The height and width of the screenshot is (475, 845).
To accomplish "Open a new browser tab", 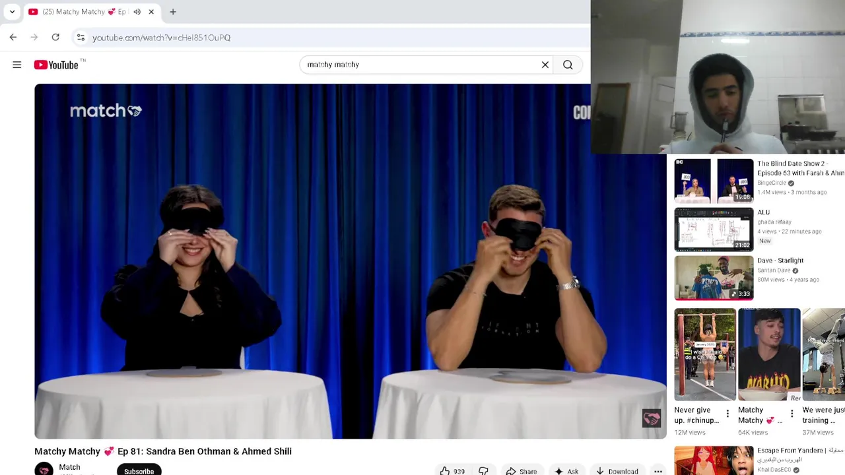I will point(173,12).
